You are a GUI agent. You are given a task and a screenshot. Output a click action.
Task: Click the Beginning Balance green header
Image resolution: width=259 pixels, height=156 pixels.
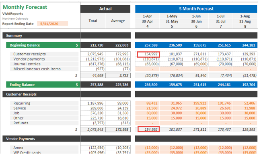coord(43,45)
